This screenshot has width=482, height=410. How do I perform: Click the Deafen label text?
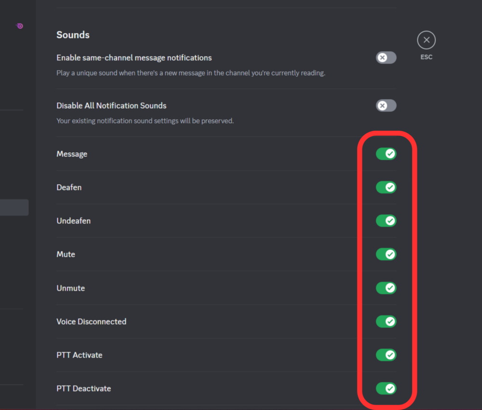pos(68,187)
